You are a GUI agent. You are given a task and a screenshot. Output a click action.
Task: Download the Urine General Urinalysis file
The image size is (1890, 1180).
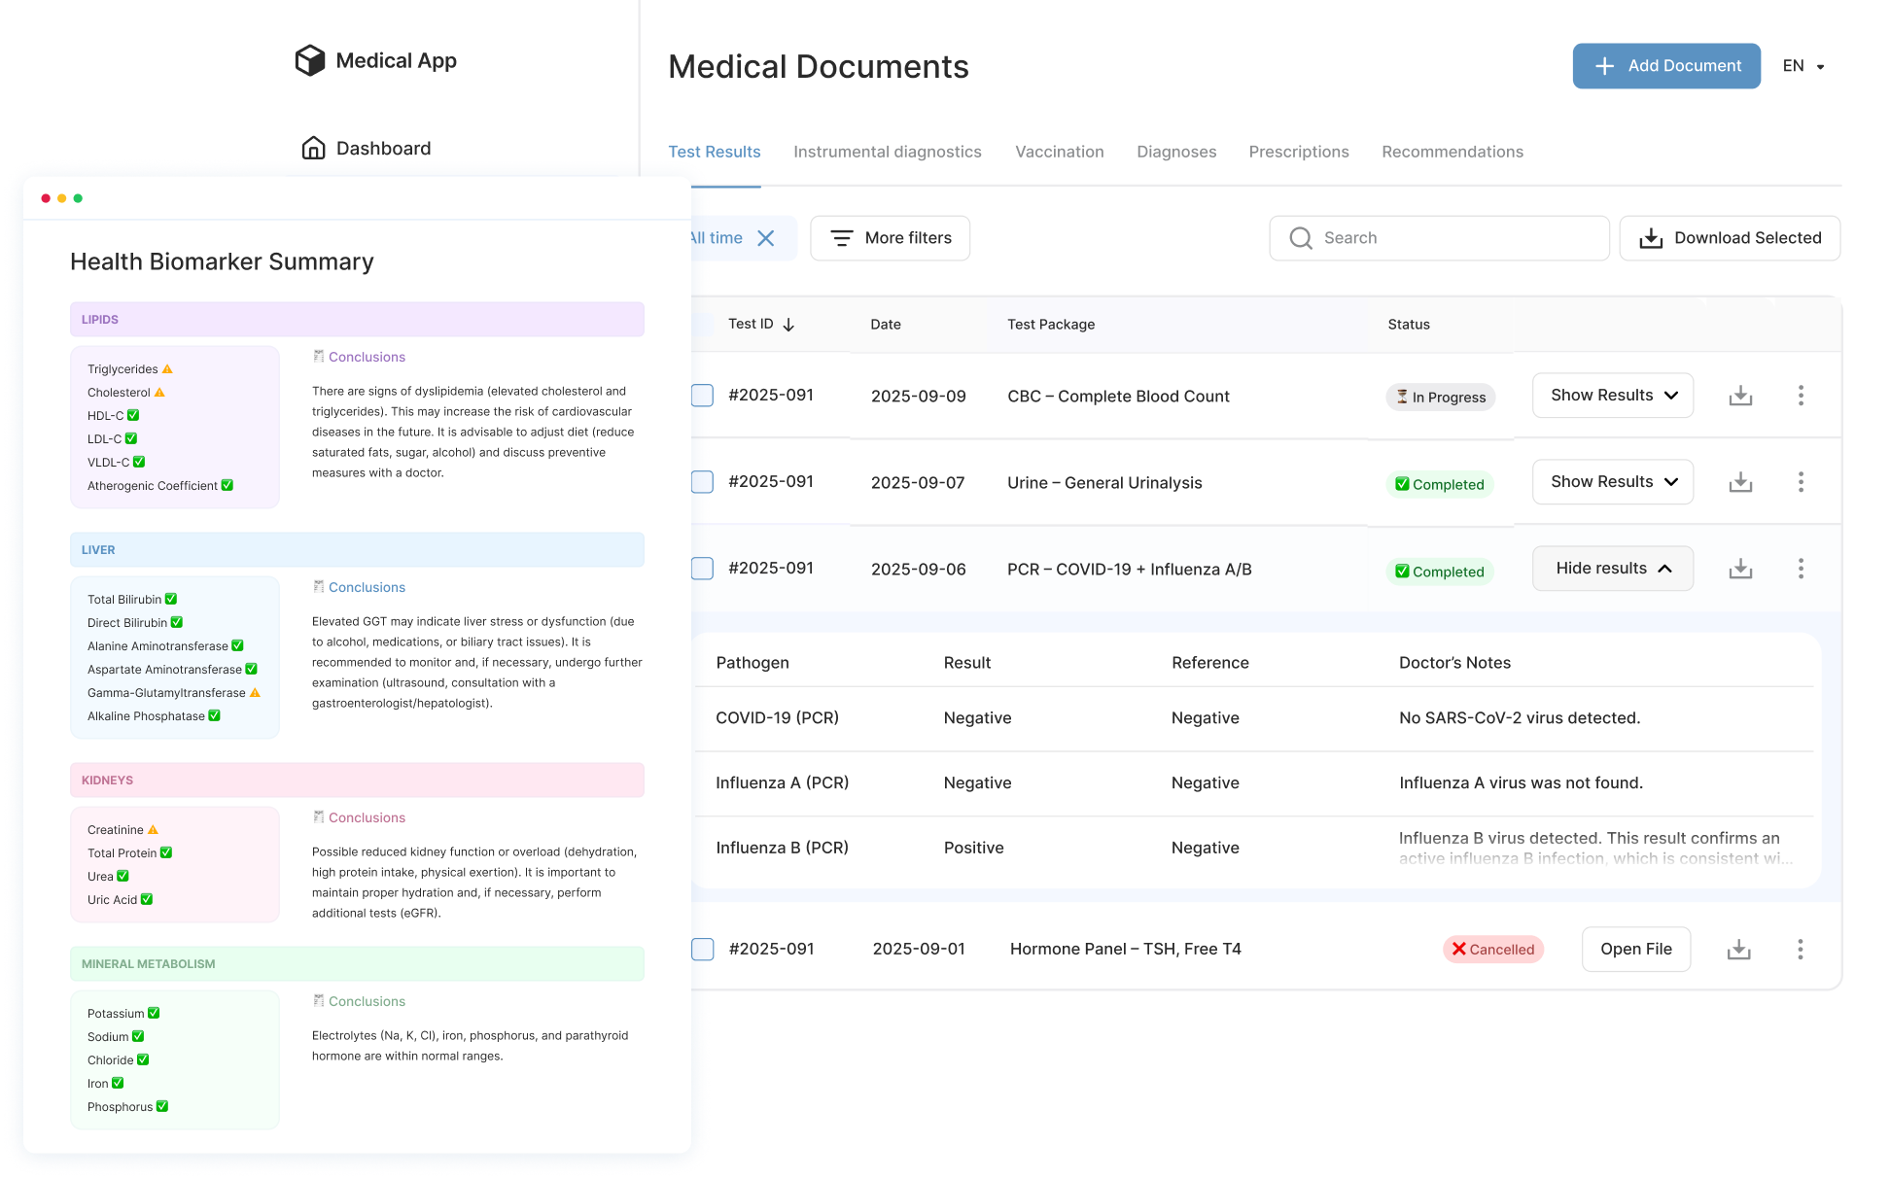pos(1740,482)
